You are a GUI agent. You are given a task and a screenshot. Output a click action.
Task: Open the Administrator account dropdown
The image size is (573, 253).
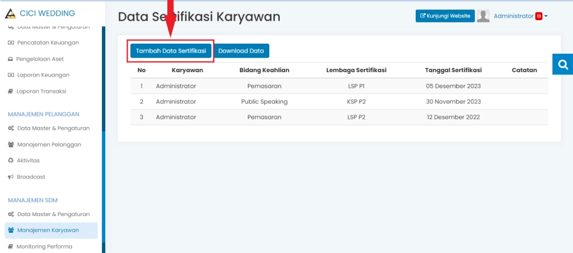click(520, 16)
